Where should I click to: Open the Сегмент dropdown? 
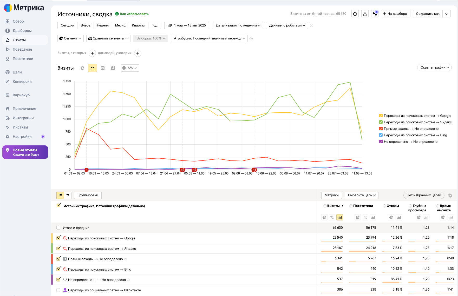pyautogui.click(x=70, y=38)
